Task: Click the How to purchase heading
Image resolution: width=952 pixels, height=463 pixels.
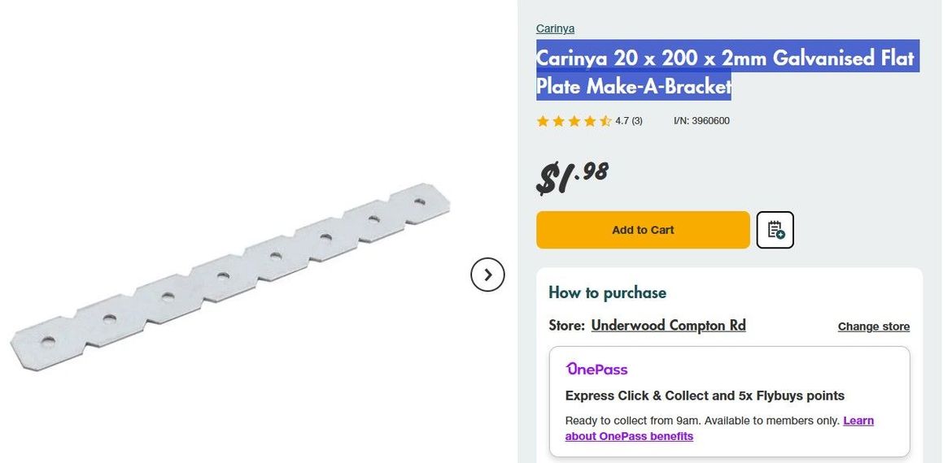Action: pos(607,292)
